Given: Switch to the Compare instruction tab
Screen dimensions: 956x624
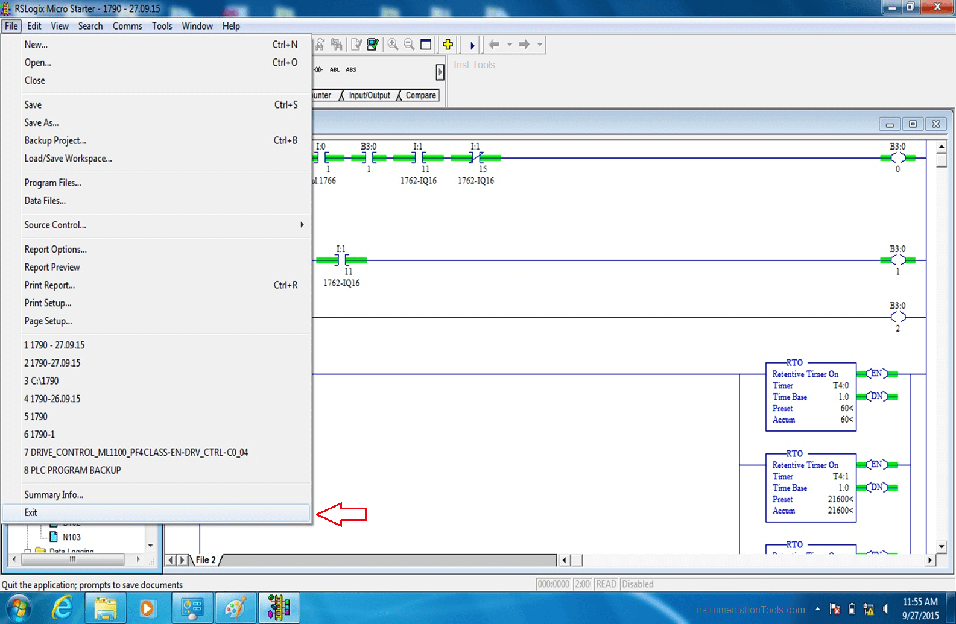Looking at the screenshot, I should tap(420, 95).
